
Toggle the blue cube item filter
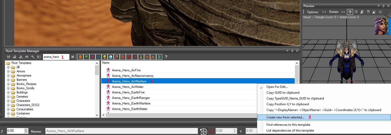point(98,57)
